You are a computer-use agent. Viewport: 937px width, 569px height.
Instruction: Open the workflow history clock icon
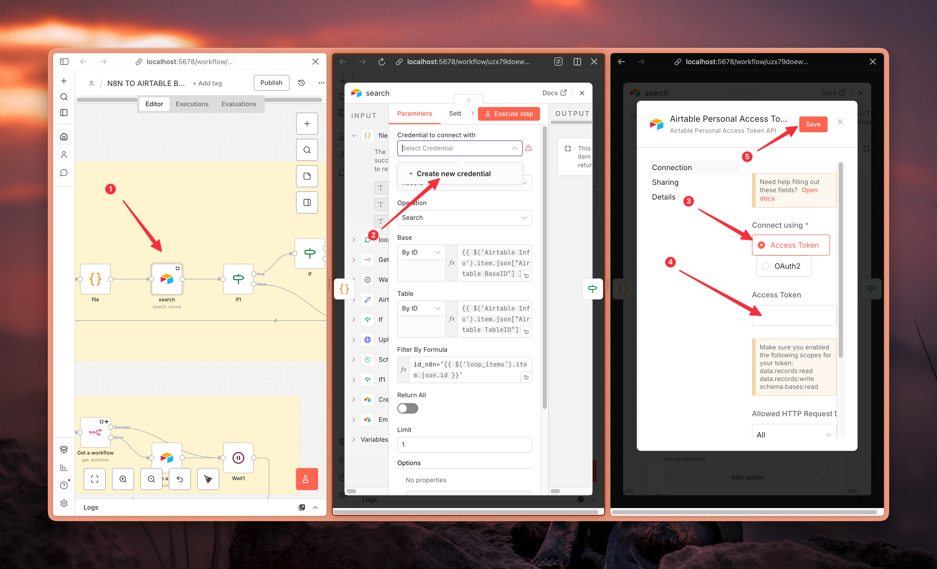(x=302, y=83)
